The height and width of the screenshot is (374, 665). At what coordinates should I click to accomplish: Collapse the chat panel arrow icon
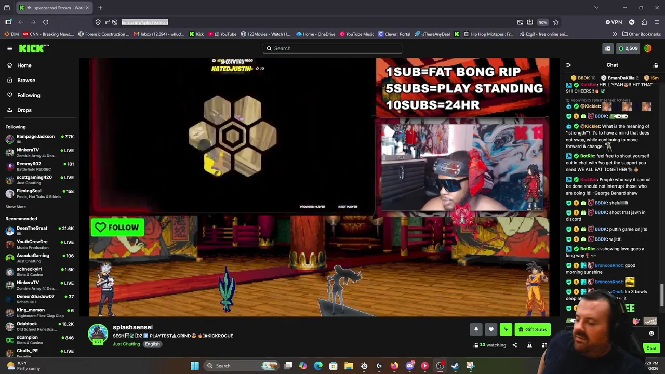(x=568, y=65)
